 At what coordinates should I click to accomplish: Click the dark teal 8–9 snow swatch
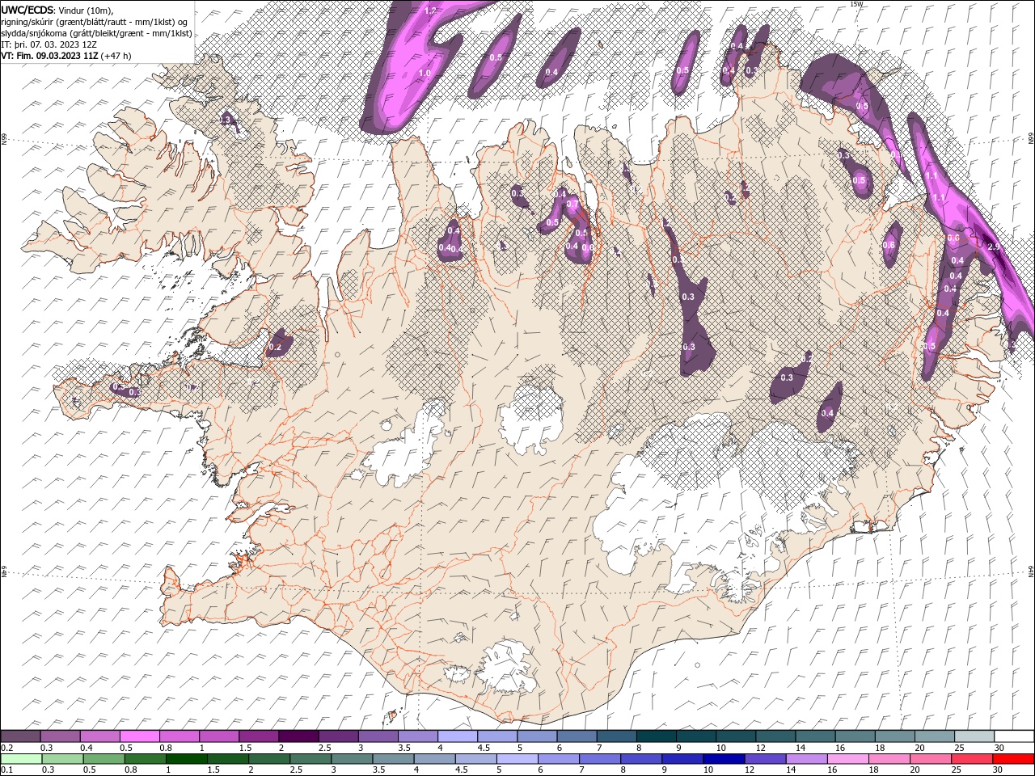pos(656,736)
